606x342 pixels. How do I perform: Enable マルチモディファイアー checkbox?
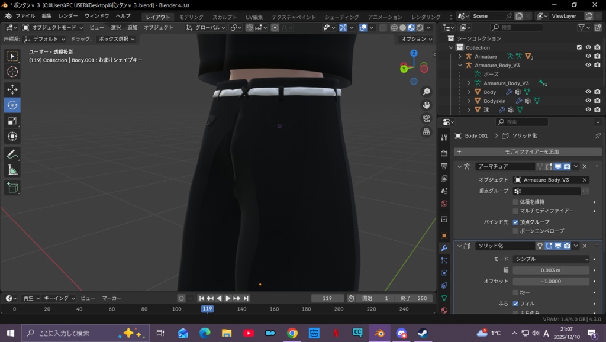[515, 211]
